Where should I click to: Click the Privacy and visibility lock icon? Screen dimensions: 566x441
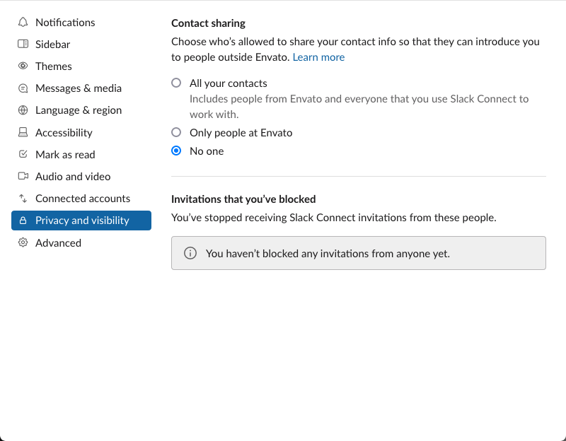coord(23,220)
